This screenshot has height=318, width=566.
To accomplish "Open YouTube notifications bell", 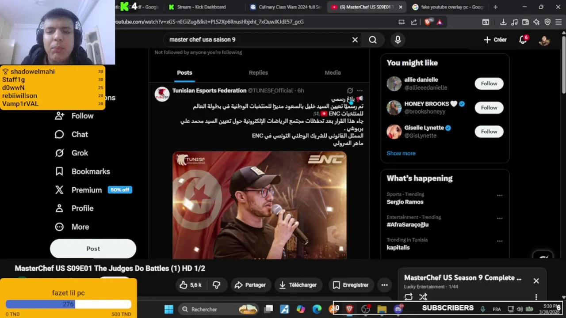I will [523, 40].
